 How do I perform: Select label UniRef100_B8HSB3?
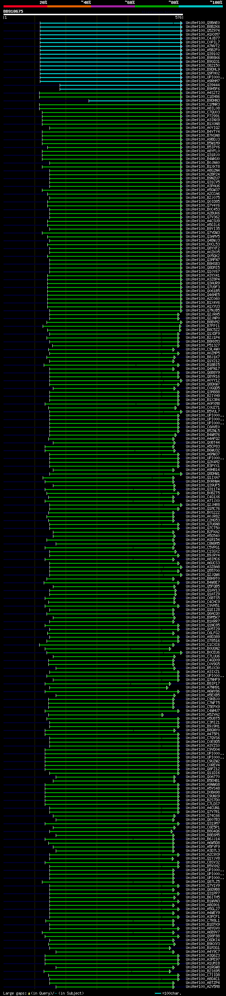coord(203,264)
